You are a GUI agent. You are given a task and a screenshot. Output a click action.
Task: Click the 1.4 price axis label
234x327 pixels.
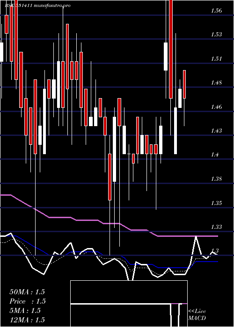(215, 155)
